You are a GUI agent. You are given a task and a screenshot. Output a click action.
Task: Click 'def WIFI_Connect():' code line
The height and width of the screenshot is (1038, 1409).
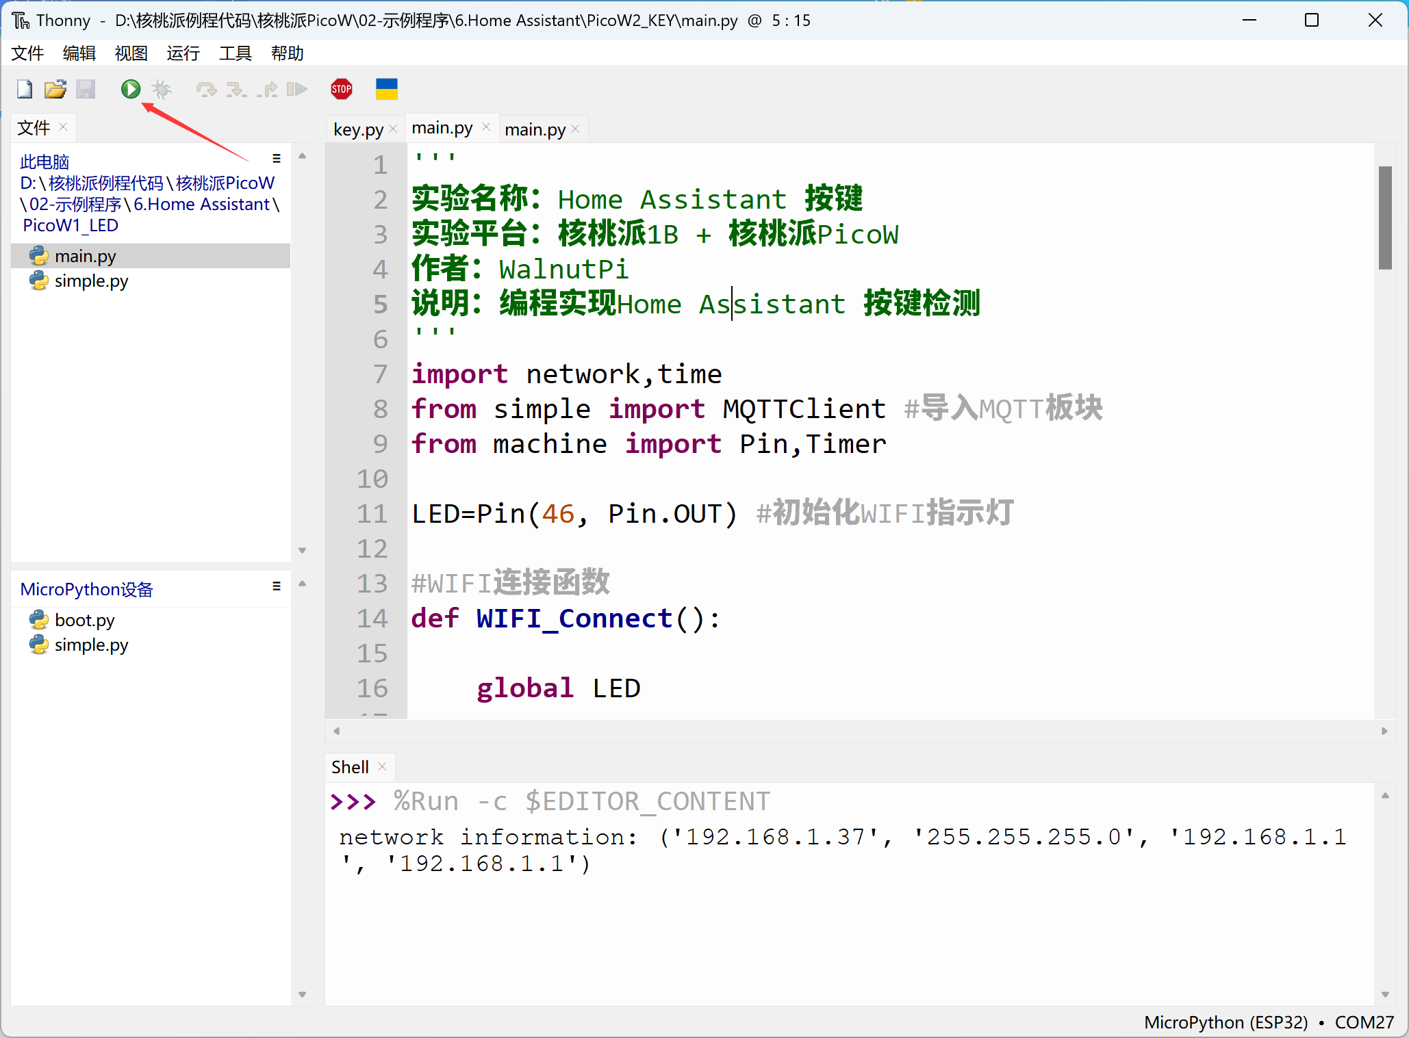pos(566,619)
